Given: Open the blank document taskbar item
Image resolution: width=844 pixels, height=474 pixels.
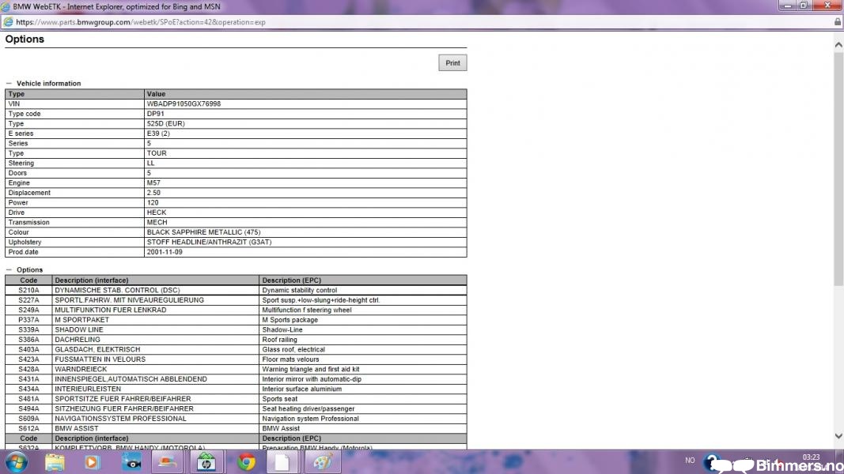Looking at the screenshot, I should point(282,462).
